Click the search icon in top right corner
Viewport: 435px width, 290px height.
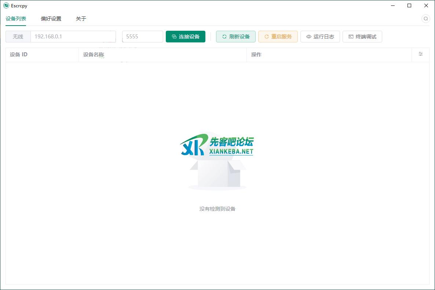pos(426,18)
